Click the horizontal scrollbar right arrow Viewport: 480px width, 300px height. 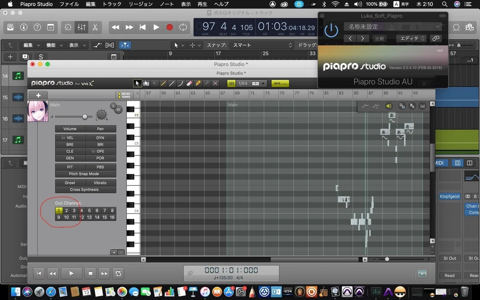[x=365, y=260]
